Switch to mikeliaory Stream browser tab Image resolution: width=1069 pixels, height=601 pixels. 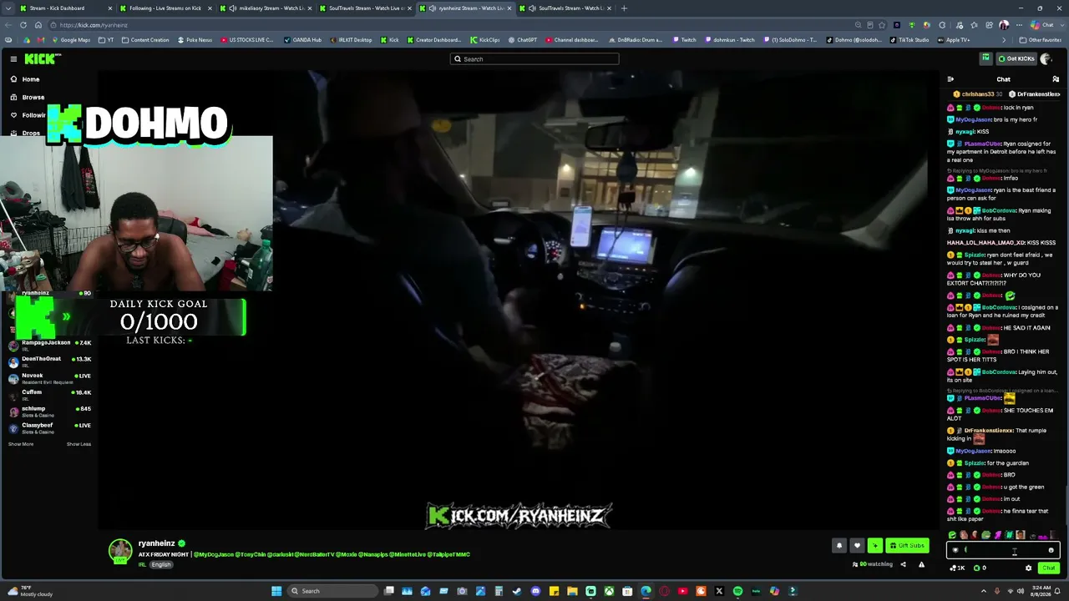pos(266,8)
